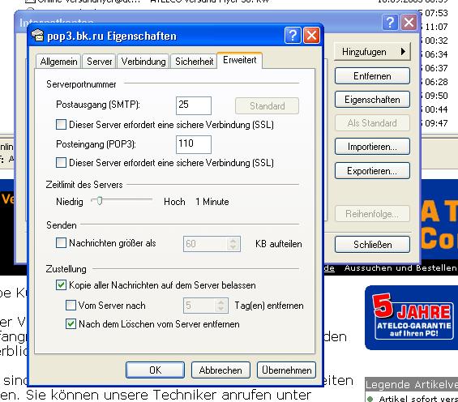Enable Vom Server nach Tagen entfernen
The image size is (458, 402).
click(71, 306)
